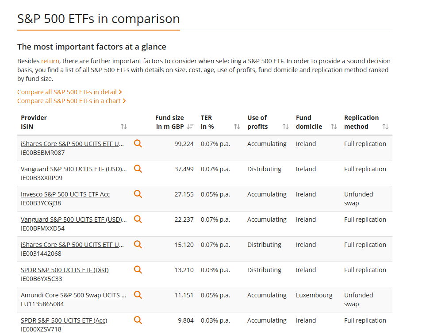
Task: Sort by Replication method column arrows
Action: tap(385, 127)
